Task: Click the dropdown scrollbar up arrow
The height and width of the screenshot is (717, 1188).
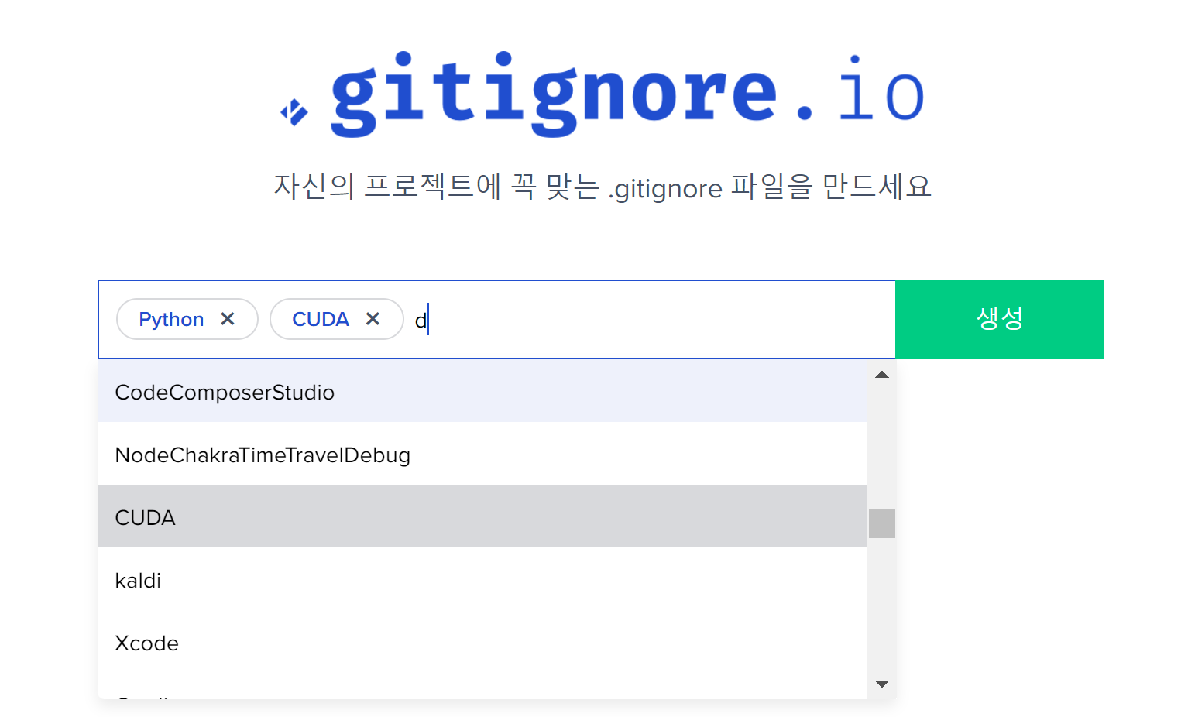Action: pyautogui.click(x=881, y=375)
